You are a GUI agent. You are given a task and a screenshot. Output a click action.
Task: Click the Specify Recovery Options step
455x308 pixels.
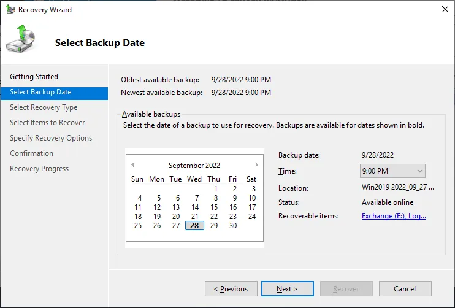pos(51,138)
